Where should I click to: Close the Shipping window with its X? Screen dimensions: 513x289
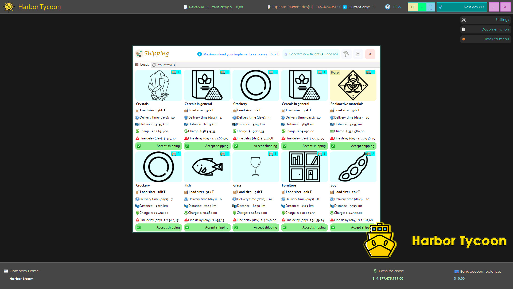click(x=370, y=54)
